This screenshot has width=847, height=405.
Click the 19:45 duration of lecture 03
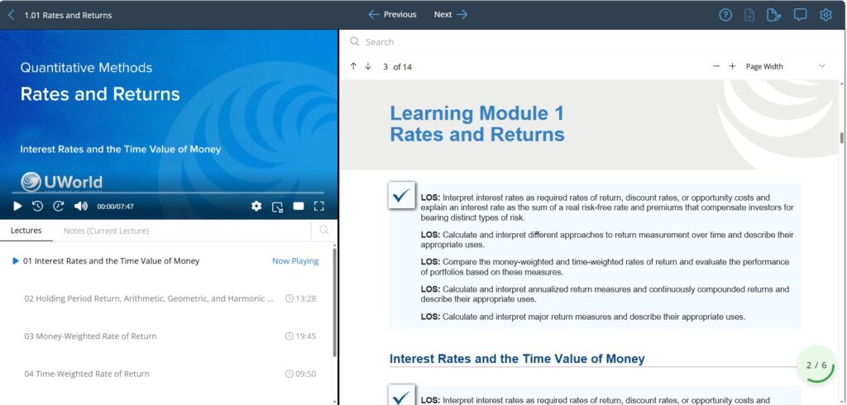300,336
